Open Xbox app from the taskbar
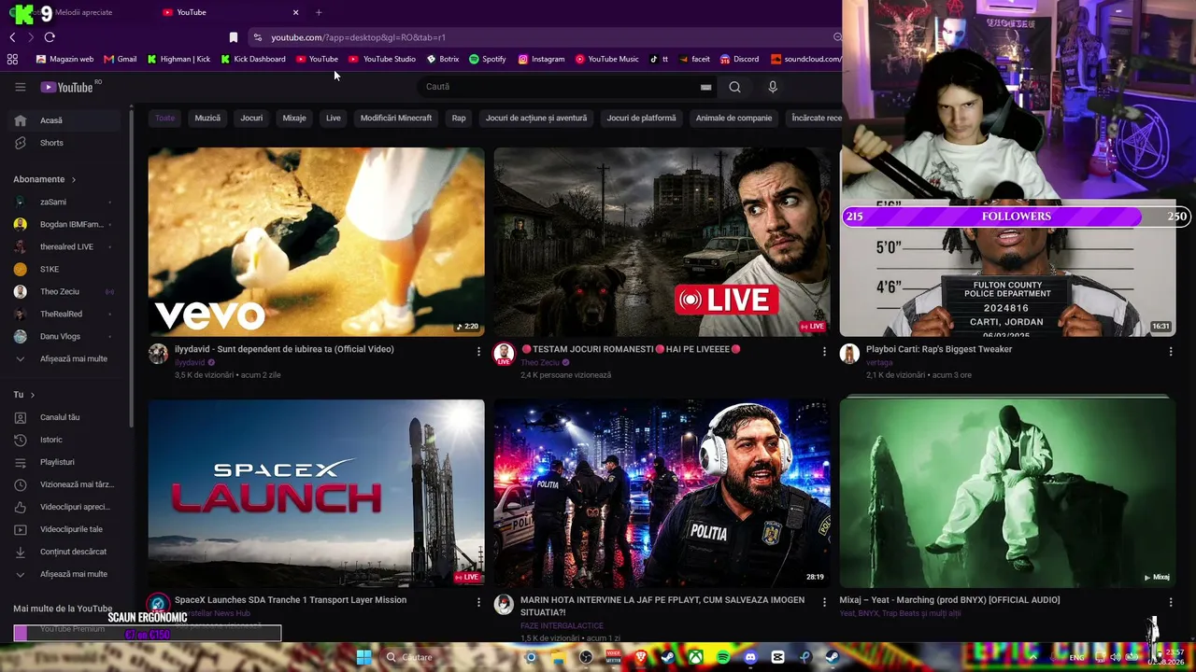 click(x=695, y=657)
